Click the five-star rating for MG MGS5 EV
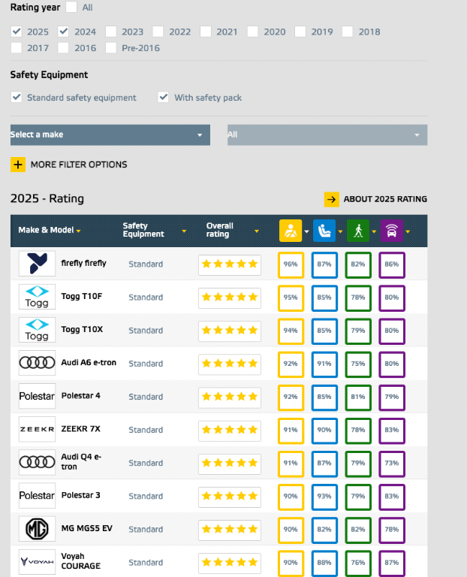467x577 pixels. (230, 530)
